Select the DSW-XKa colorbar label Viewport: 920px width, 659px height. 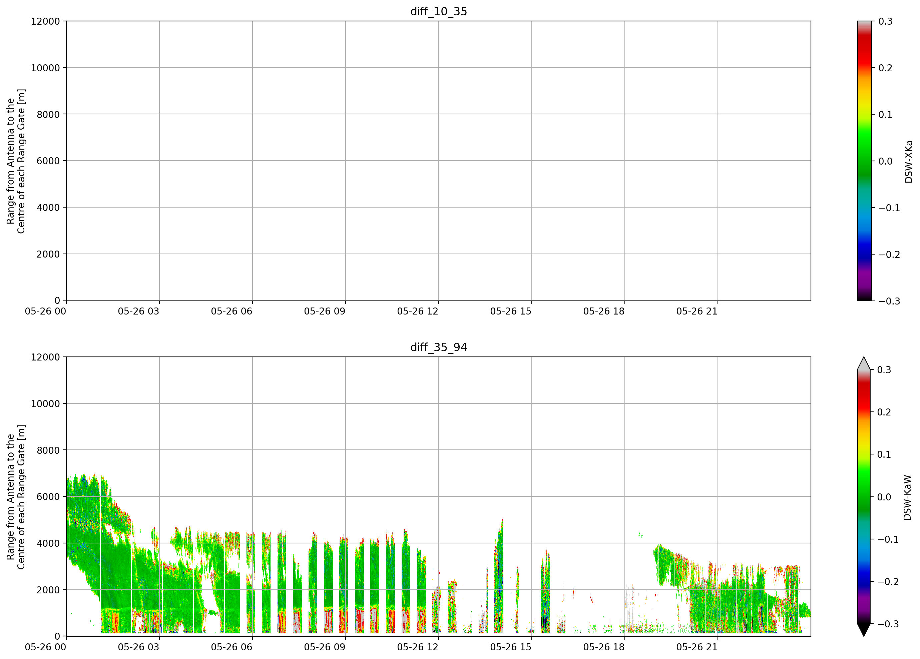click(x=908, y=162)
